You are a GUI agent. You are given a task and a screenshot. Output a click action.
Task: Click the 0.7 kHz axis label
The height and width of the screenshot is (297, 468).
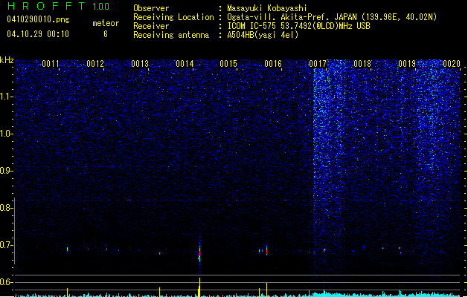(x=6, y=245)
